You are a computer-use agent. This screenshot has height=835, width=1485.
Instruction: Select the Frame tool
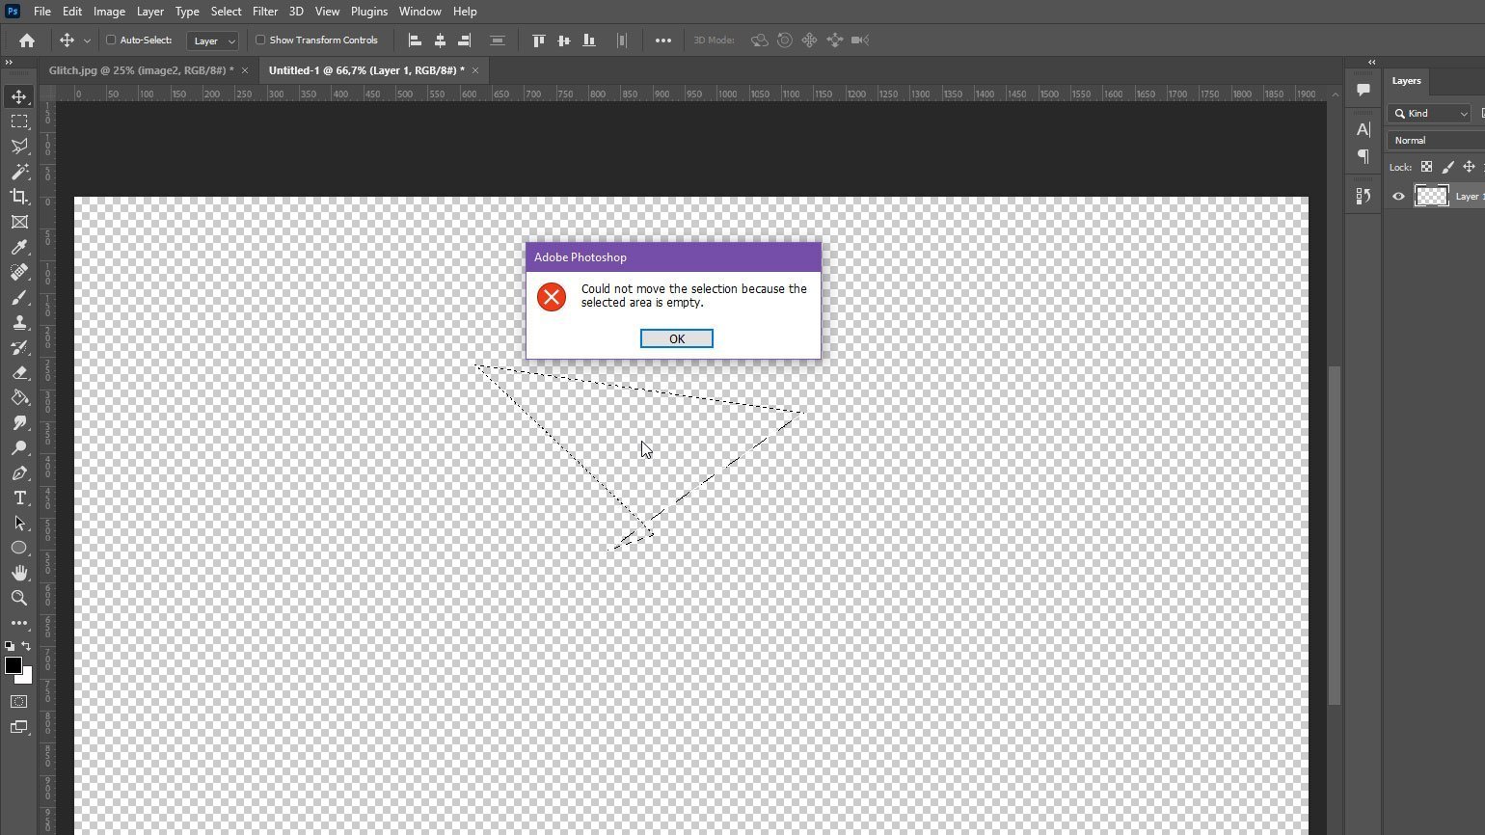pos(19,222)
